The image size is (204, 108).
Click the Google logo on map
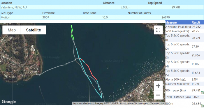point(9,102)
